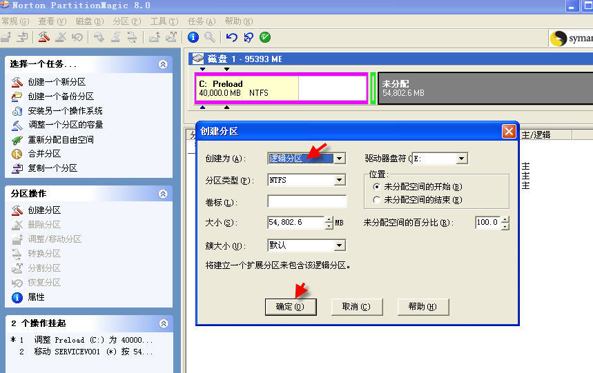Image resolution: width=593 pixels, height=373 pixels.
Task: Click the disk icon in 磁盘 1 header
Action: coord(198,59)
